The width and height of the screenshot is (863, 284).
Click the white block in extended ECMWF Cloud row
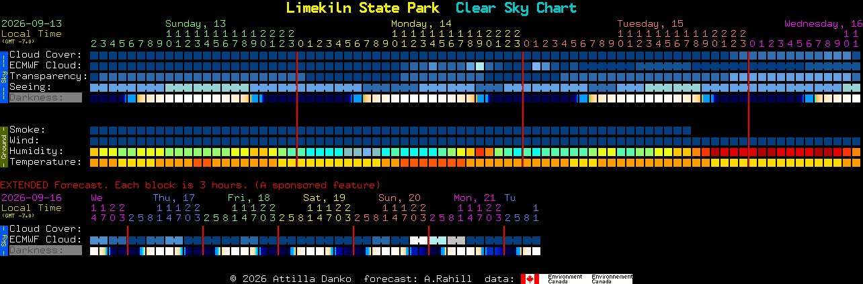(419, 240)
